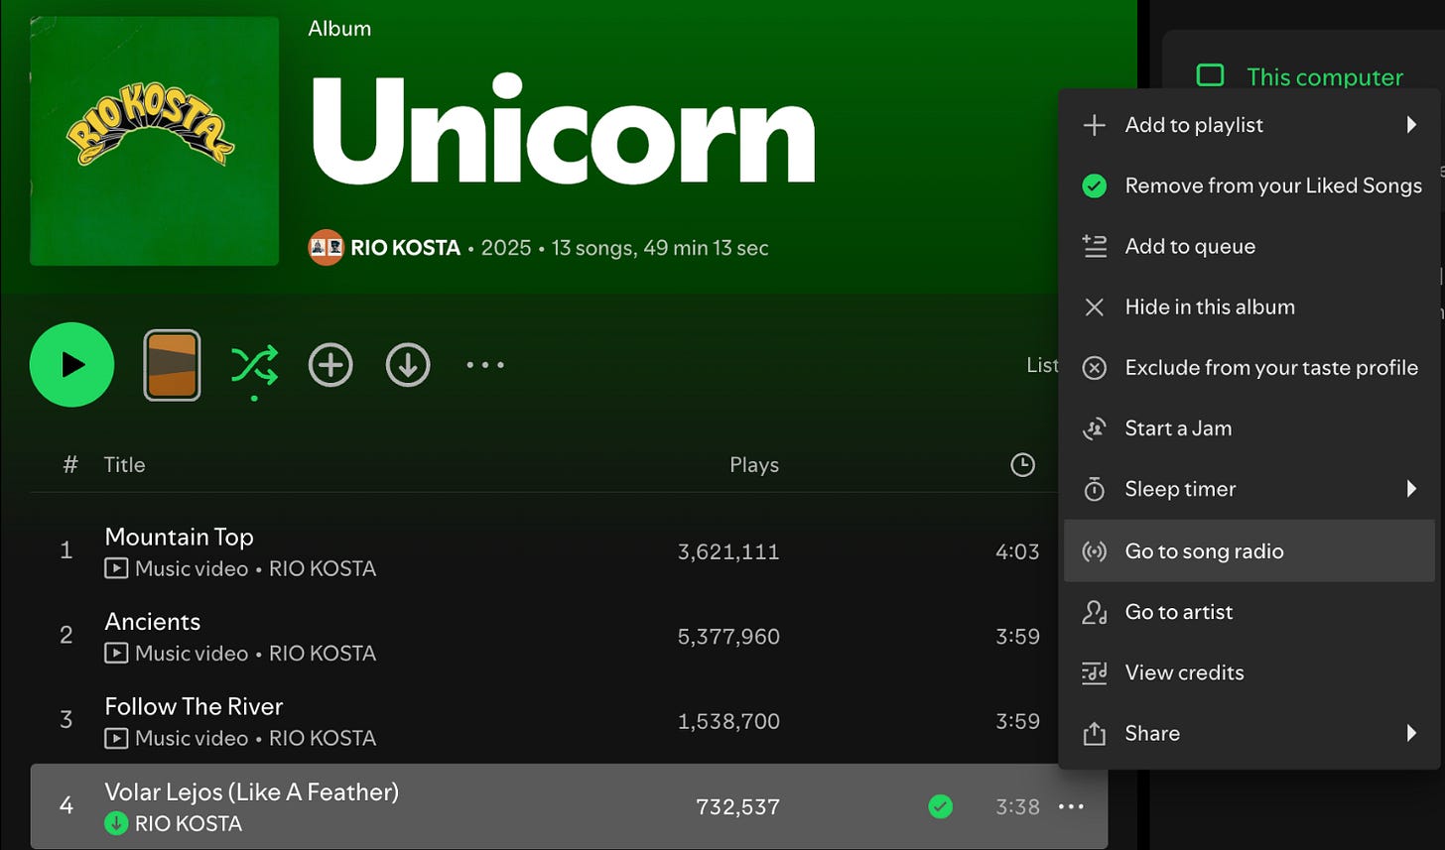Click the circled X taste profile icon
This screenshot has width=1445, height=850.
click(x=1094, y=368)
